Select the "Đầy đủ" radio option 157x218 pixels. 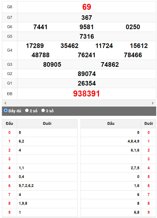(x=6, y=110)
